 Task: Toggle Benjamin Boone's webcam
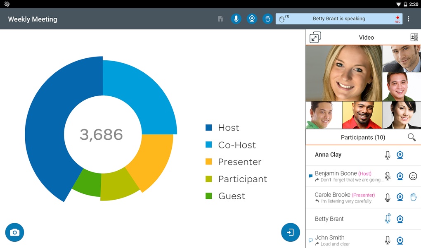[400, 176]
